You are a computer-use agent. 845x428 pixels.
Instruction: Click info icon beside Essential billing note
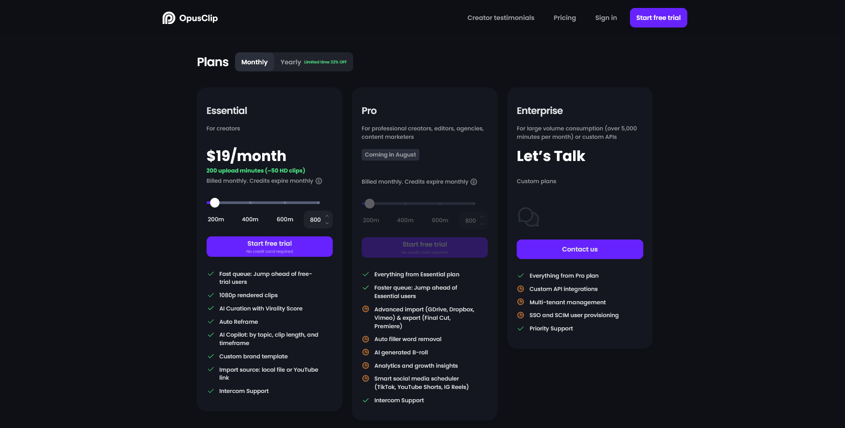point(319,181)
